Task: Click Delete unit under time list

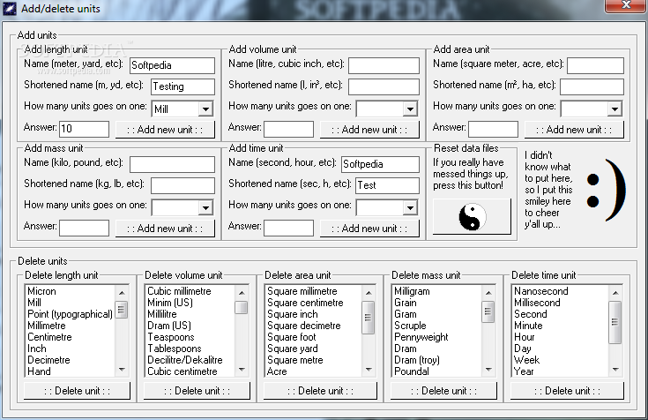Action: pyautogui.click(x=567, y=391)
